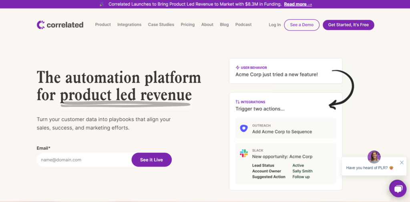Go to Case Studies page
Viewport: 410px width, 202px height.
pos(161,25)
